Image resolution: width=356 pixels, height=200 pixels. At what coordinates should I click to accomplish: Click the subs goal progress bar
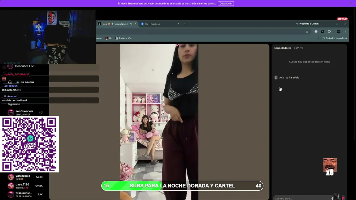(x=182, y=186)
